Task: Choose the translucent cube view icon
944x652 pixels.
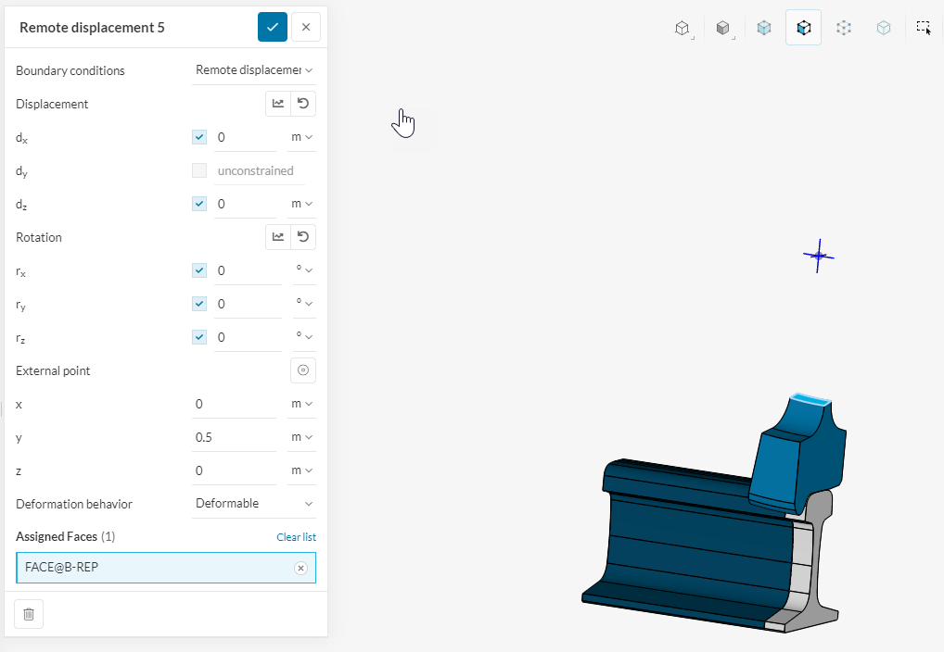Action: pos(883,28)
